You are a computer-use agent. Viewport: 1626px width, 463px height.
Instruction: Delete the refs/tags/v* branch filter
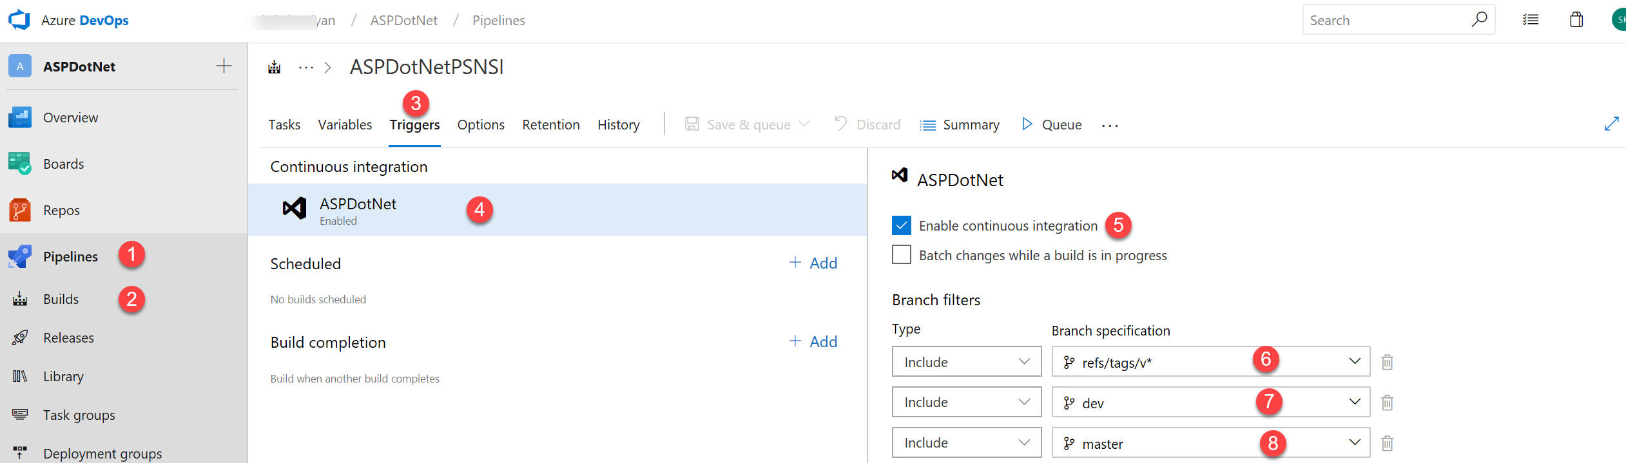click(x=1388, y=362)
